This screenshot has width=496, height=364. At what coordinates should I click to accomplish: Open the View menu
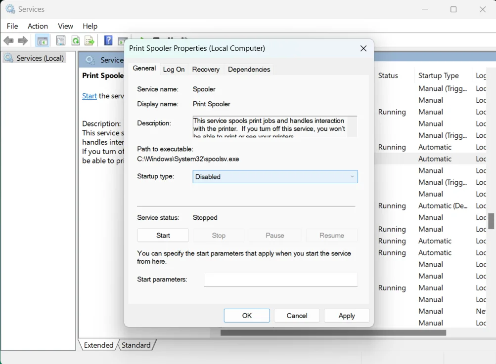pos(65,26)
